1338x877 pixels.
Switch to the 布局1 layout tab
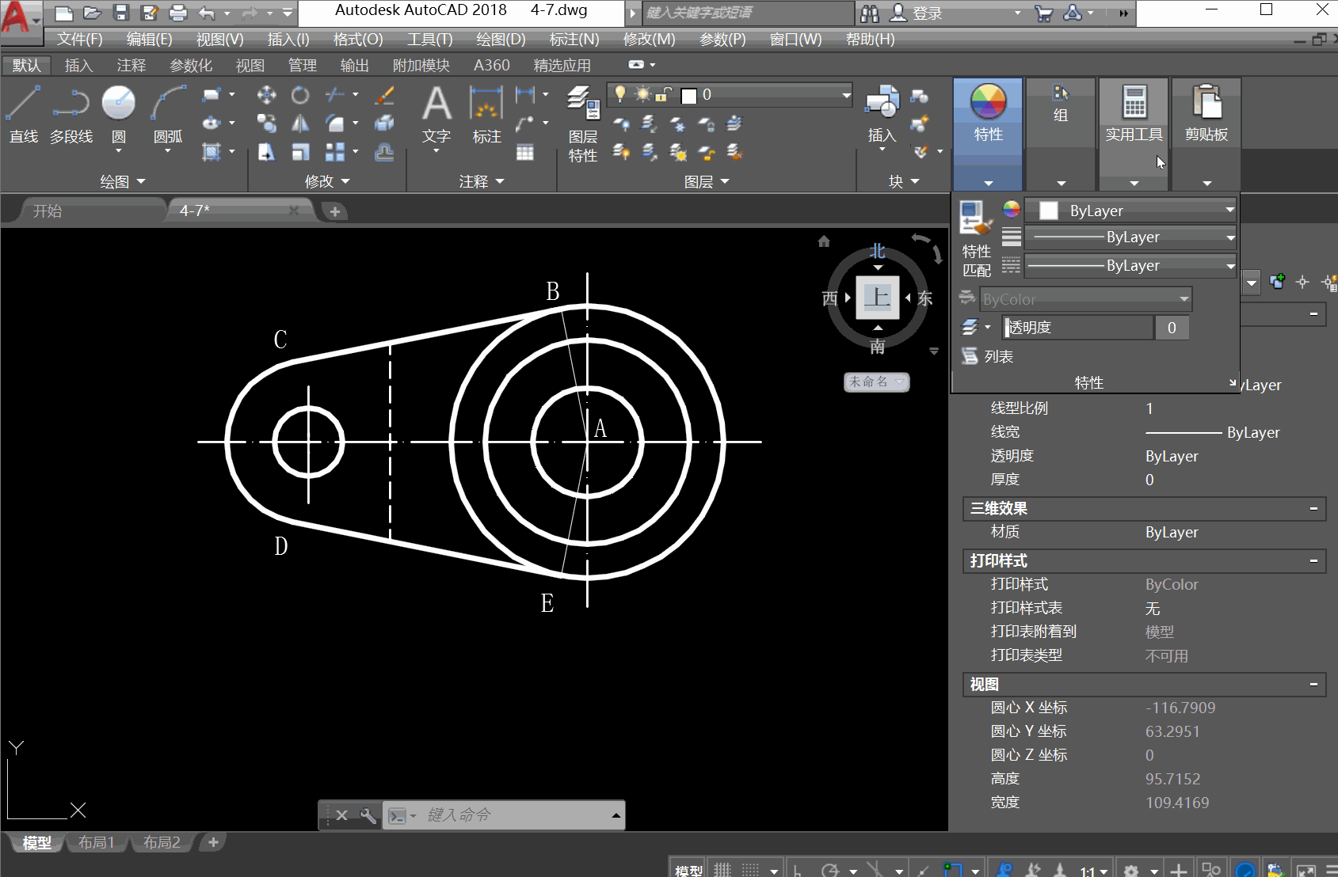97,842
